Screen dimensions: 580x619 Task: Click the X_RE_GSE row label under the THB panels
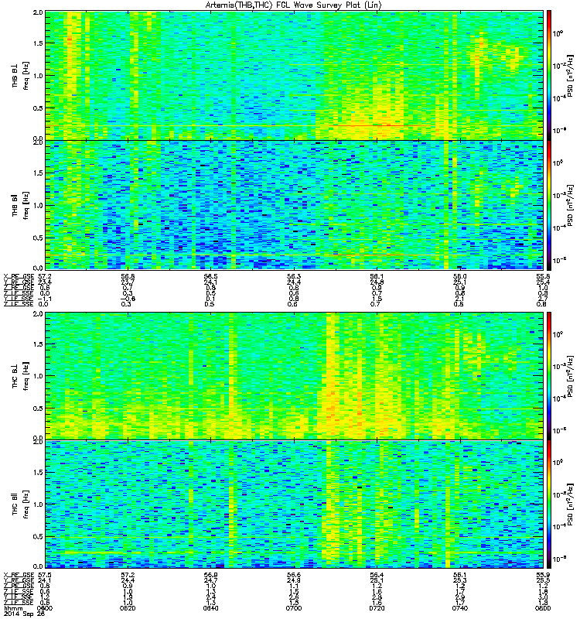coord(19,276)
